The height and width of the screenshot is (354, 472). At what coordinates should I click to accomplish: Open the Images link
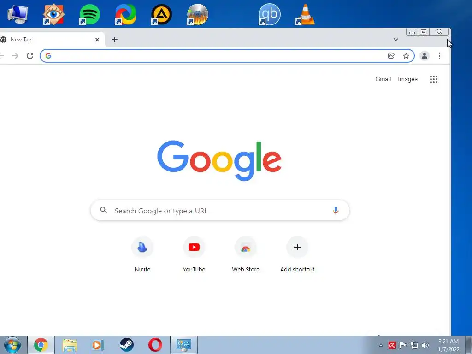(407, 79)
